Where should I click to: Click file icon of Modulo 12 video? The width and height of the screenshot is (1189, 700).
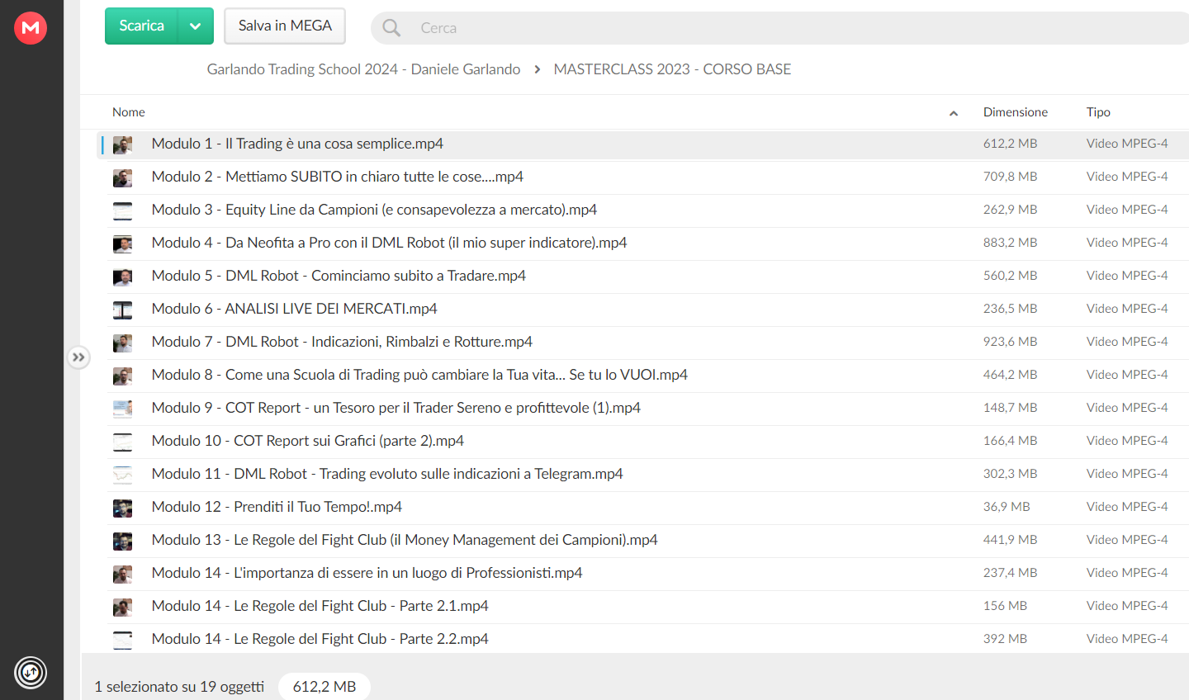(122, 508)
